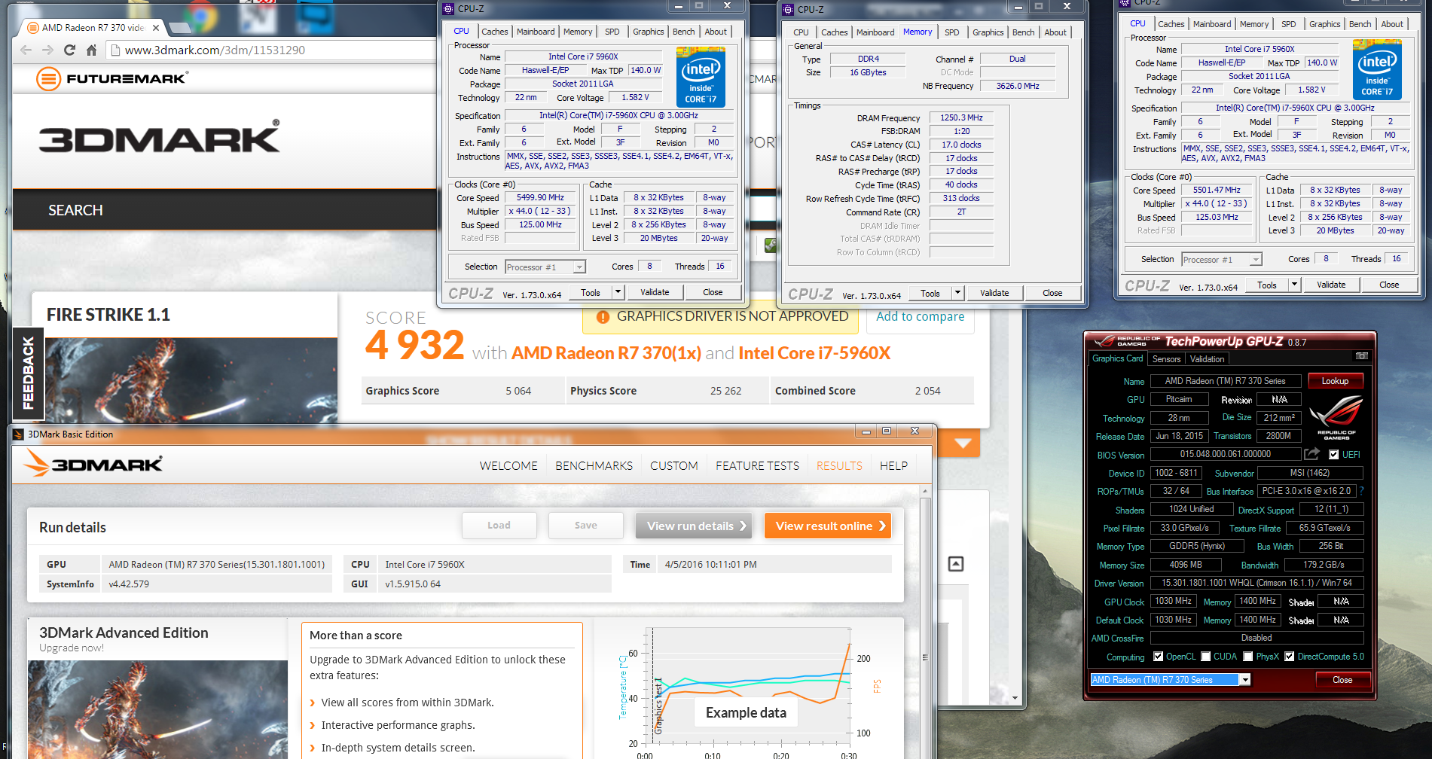Reload the 3dmark.com page
The width and height of the screenshot is (1432, 759).
70,50
